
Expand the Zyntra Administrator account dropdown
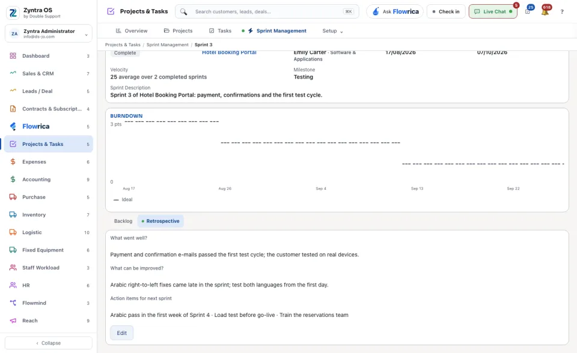click(49, 34)
